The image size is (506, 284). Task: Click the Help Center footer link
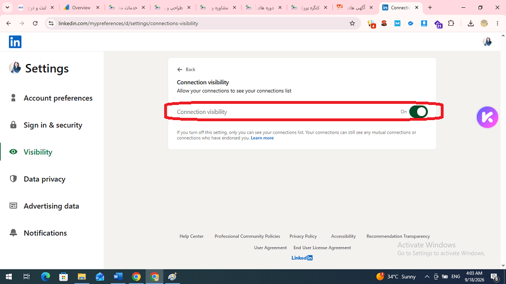pyautogui.click(x=191, y=236)
